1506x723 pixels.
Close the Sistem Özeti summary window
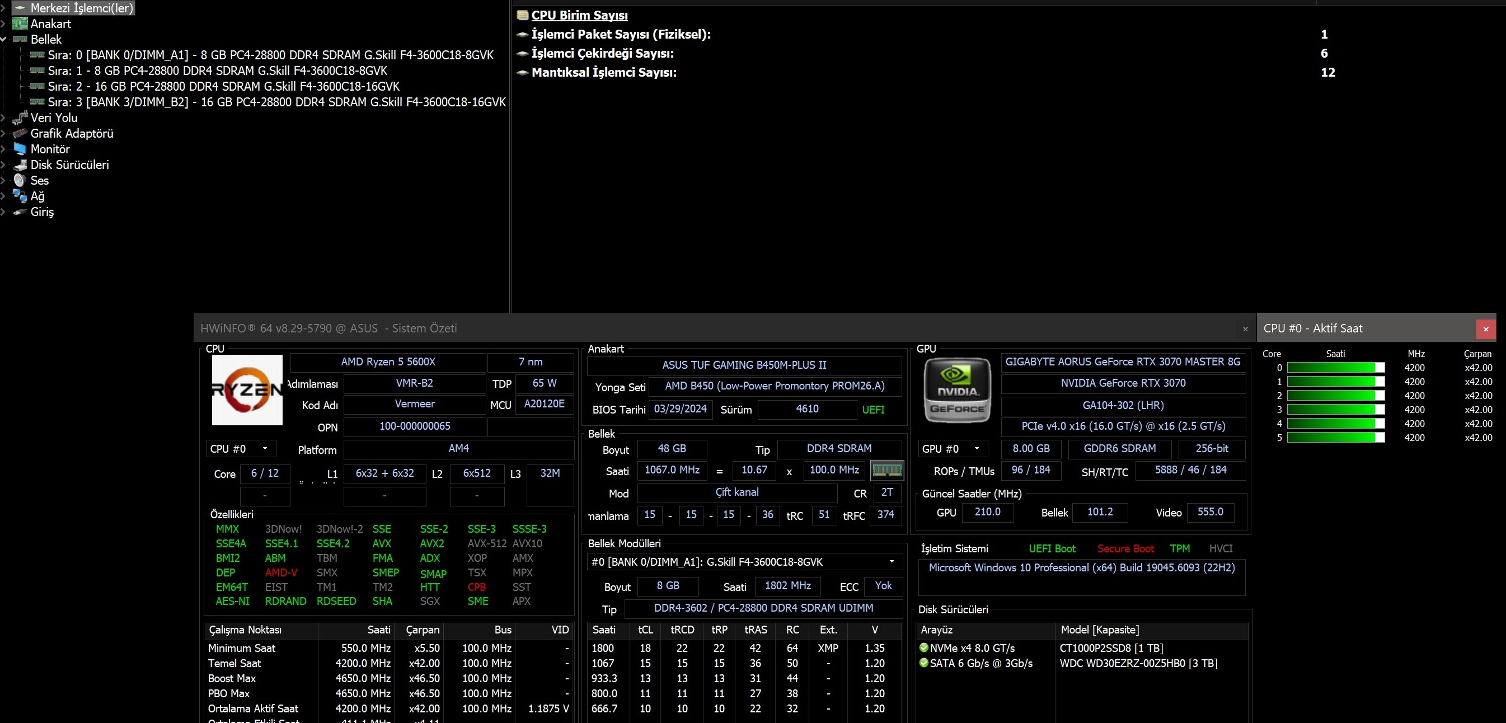1245,329
